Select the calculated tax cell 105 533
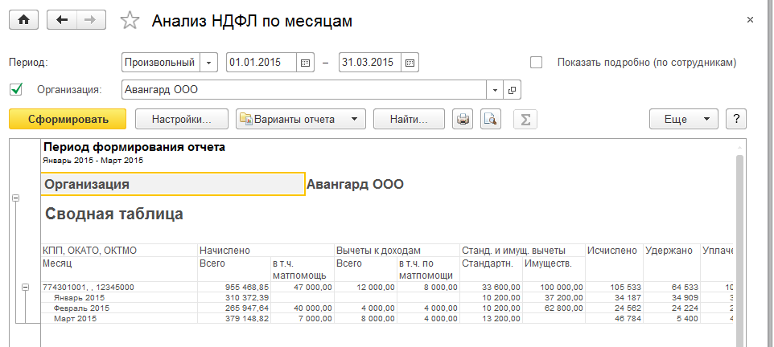The width and height of the screenshot is (774, 347). (615, 287)
